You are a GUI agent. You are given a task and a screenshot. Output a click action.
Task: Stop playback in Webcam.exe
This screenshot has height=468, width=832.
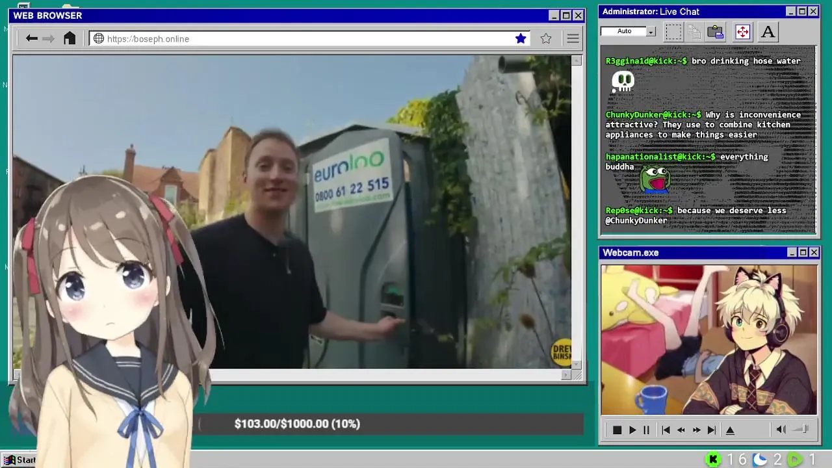click(x=617, y=430)
